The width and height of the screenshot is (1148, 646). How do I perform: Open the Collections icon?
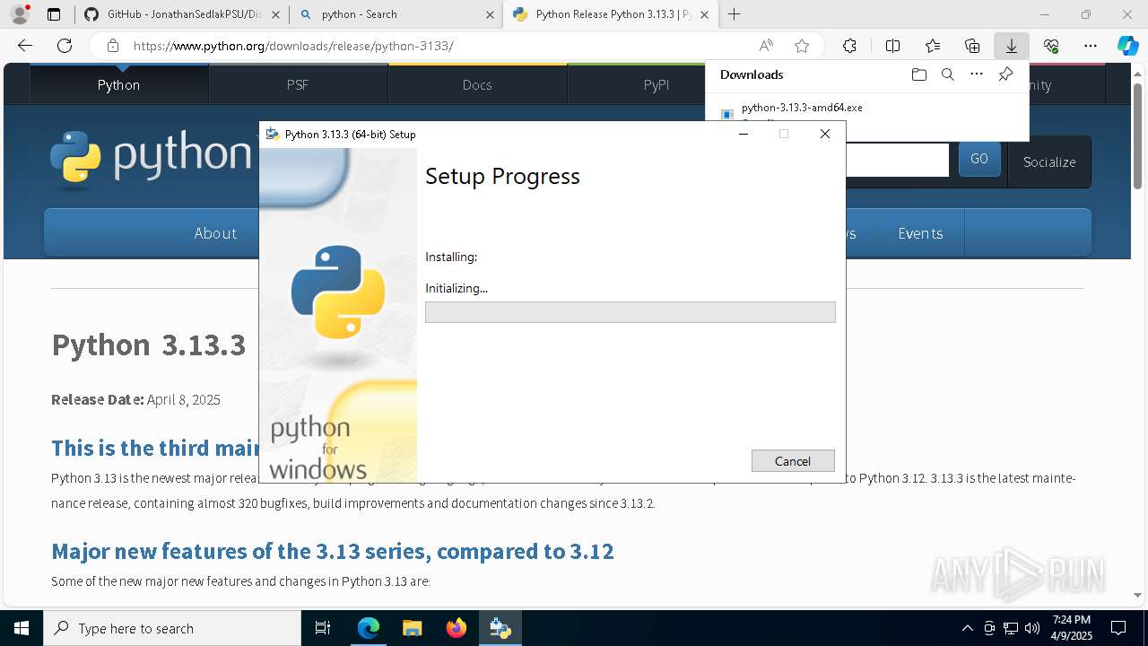972,46
